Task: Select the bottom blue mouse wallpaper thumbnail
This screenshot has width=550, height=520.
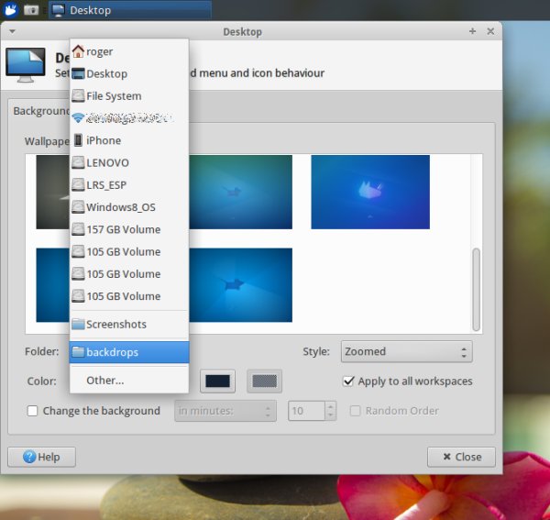Action: click(240, 285)
